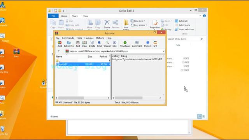Viewport: 249px width, 140px height.
Task: Click the Find icon in WinRAR
Action: coord(99,44)
